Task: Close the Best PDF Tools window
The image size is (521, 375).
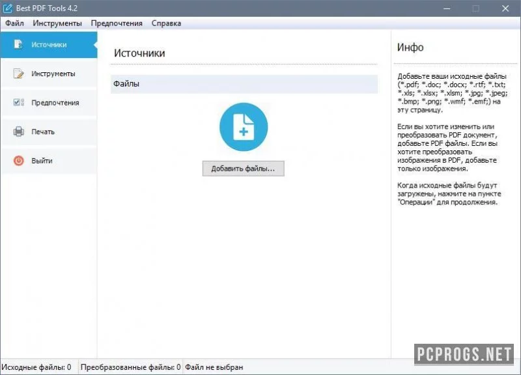Action: [x=505, y=8]
